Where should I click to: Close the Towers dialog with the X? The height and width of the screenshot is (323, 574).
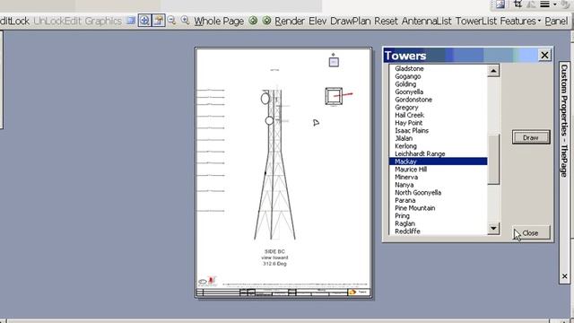[x=544, y=56]
